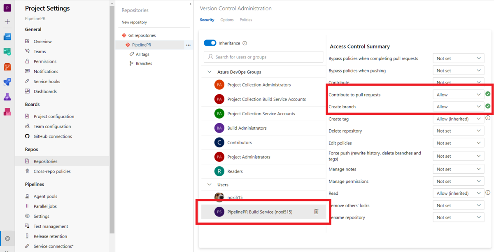
Task: Open Service connections settings
Action: [54, 246]
